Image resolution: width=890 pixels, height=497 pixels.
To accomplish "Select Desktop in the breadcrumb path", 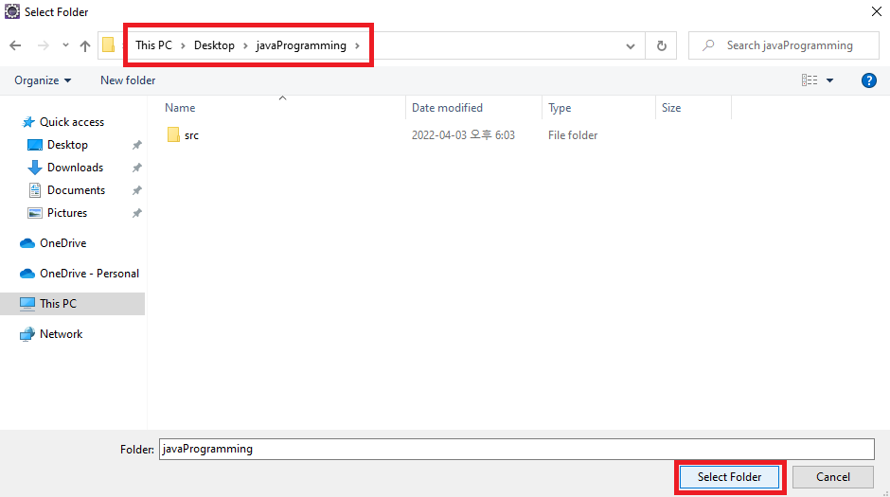I will click(x=214, y=45).
